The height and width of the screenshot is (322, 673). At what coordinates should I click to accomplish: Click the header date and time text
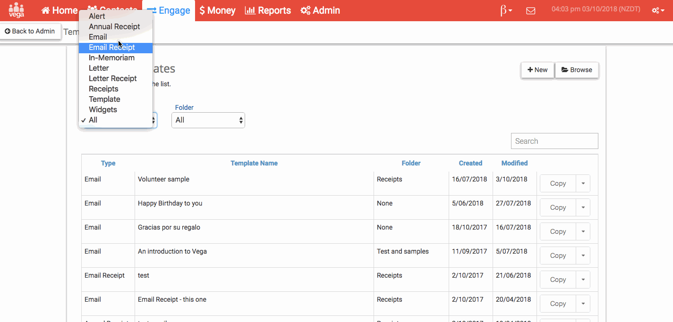coord(596,9)
